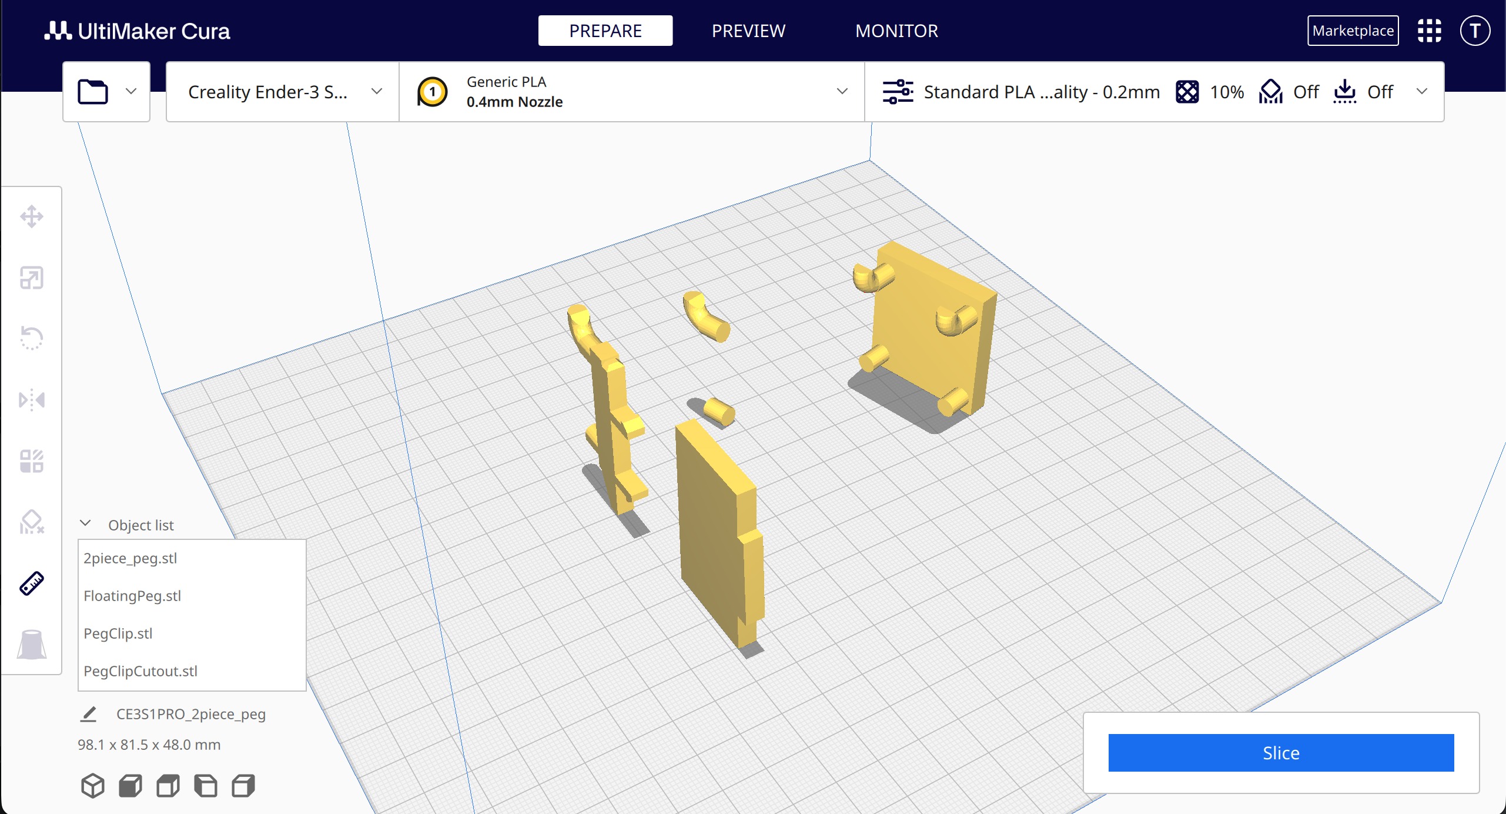1506x814 pixels.
Task: Select FloatingPeg.stl in object list
Action: (192, 596)
